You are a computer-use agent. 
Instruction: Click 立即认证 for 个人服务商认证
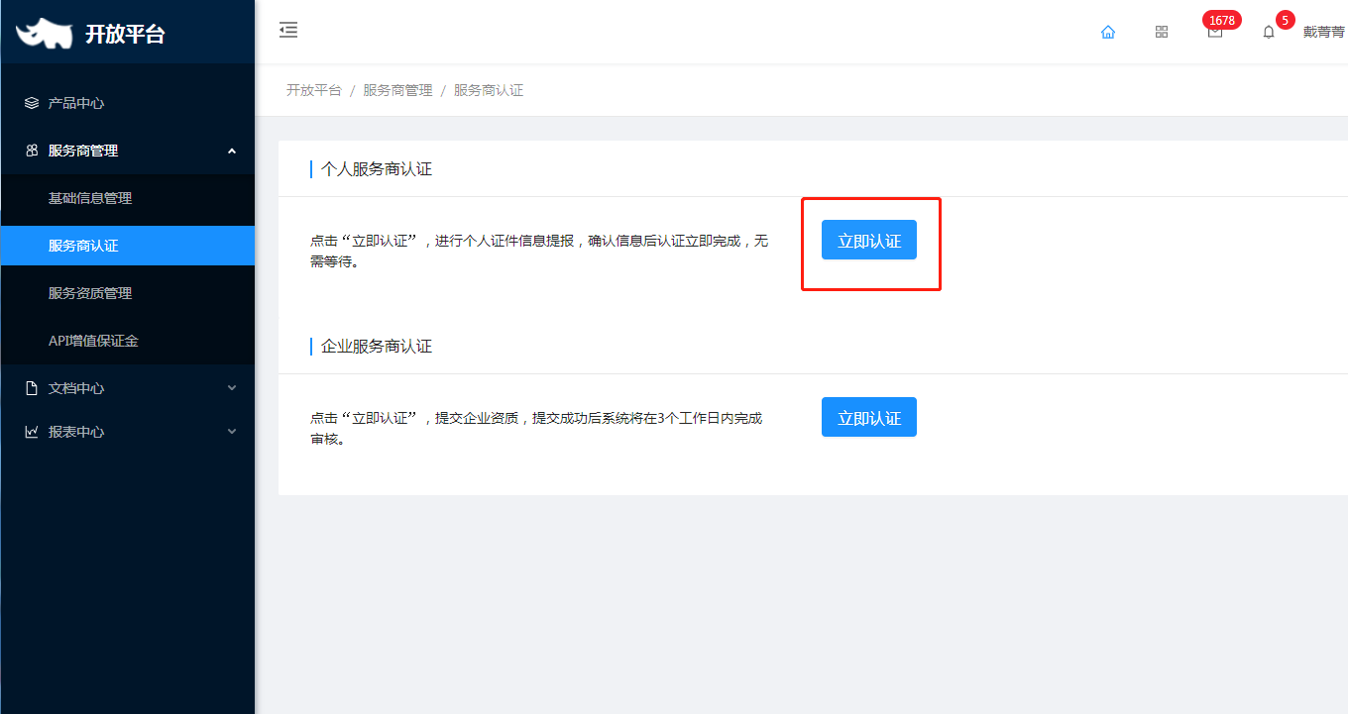click(x=869, y=241)
